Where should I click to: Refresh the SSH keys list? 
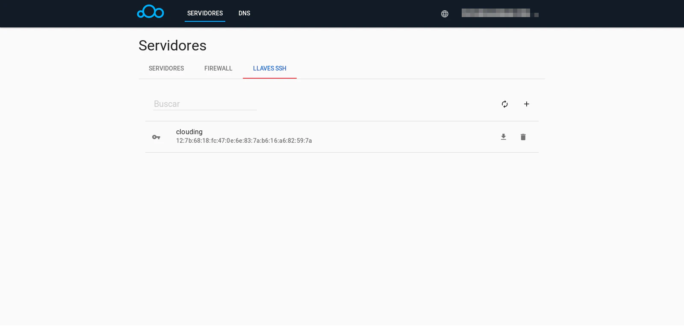tap(504, 104)
